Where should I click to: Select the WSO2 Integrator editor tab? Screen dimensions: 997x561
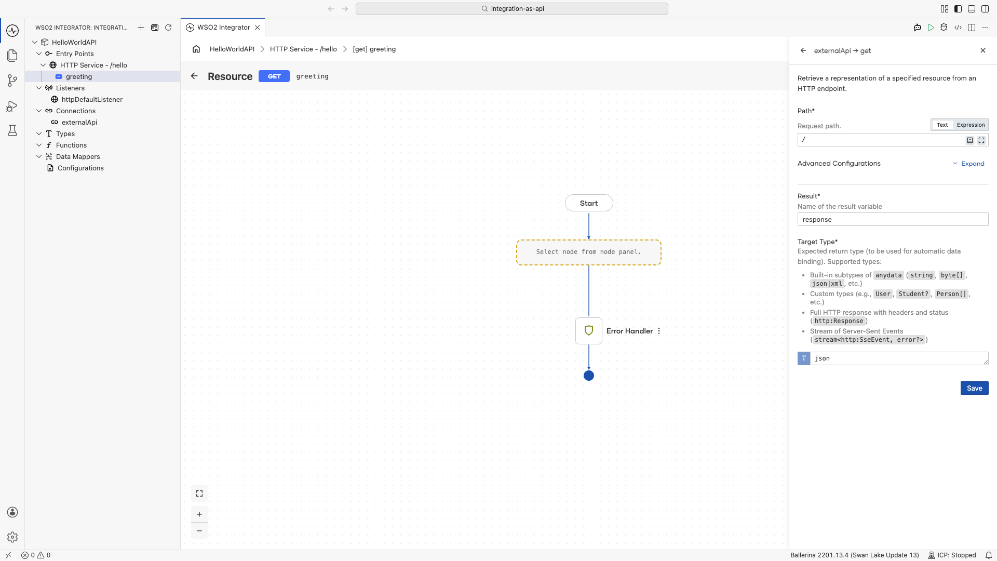point(223,28)
